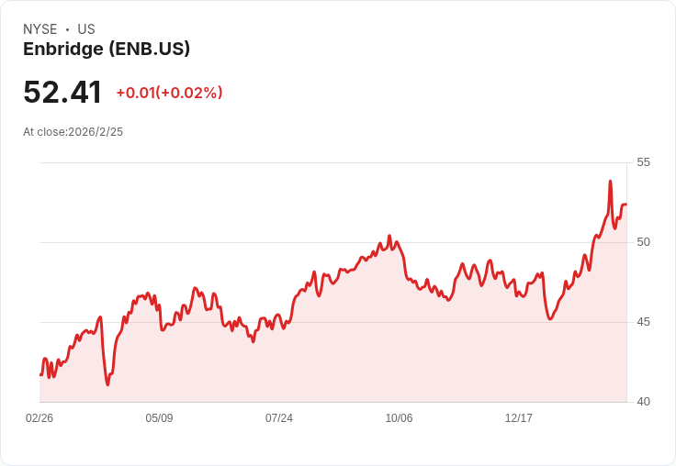Click the highest peak of the price line
This screenshot has height=466, width=676.
coord(610,182)
